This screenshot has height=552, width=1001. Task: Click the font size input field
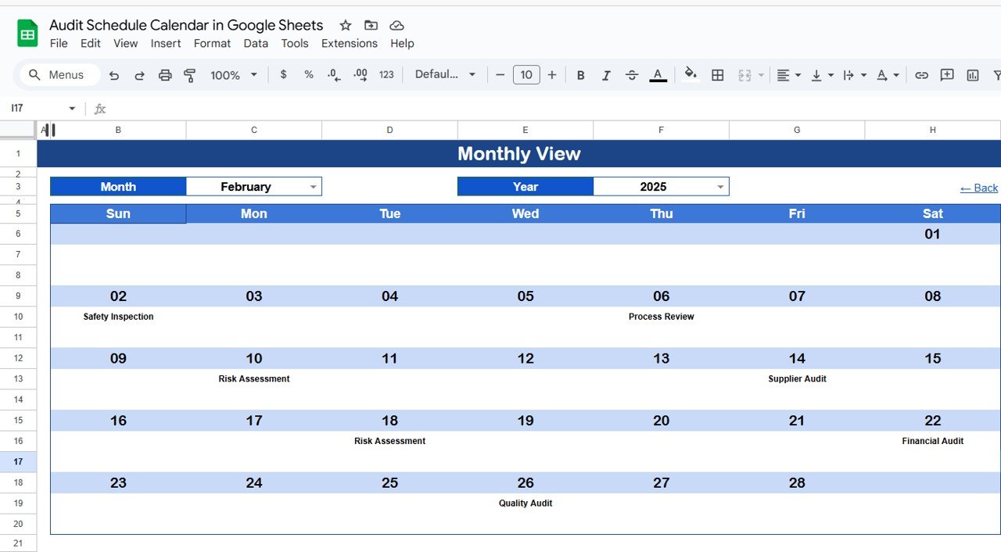[526, 75]
